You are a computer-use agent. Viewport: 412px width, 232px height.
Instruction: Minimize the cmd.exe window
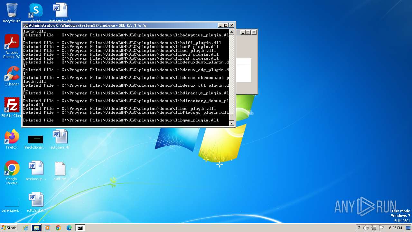[x=220, y=25]
